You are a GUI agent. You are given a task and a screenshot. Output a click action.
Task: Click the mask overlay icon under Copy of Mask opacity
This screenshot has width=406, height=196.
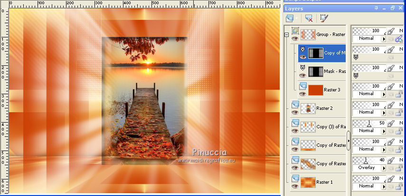(356, 57)
